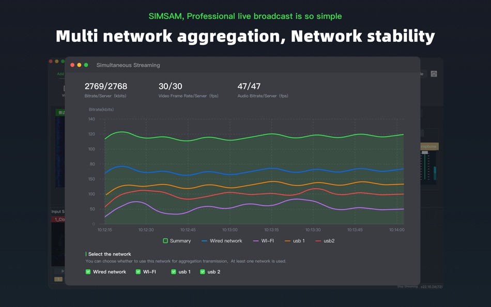Click the home icon in background window

coord(434,73)
